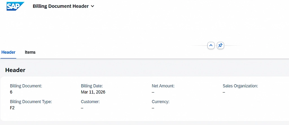Image resolution: width=289 pixels, height=125 pixels.
Task: Click the chevron arrow beside the page title
Action: click(x=92, y=6)
